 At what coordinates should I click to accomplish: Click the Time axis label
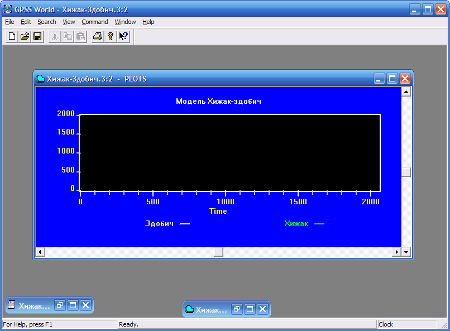[218, 211]
